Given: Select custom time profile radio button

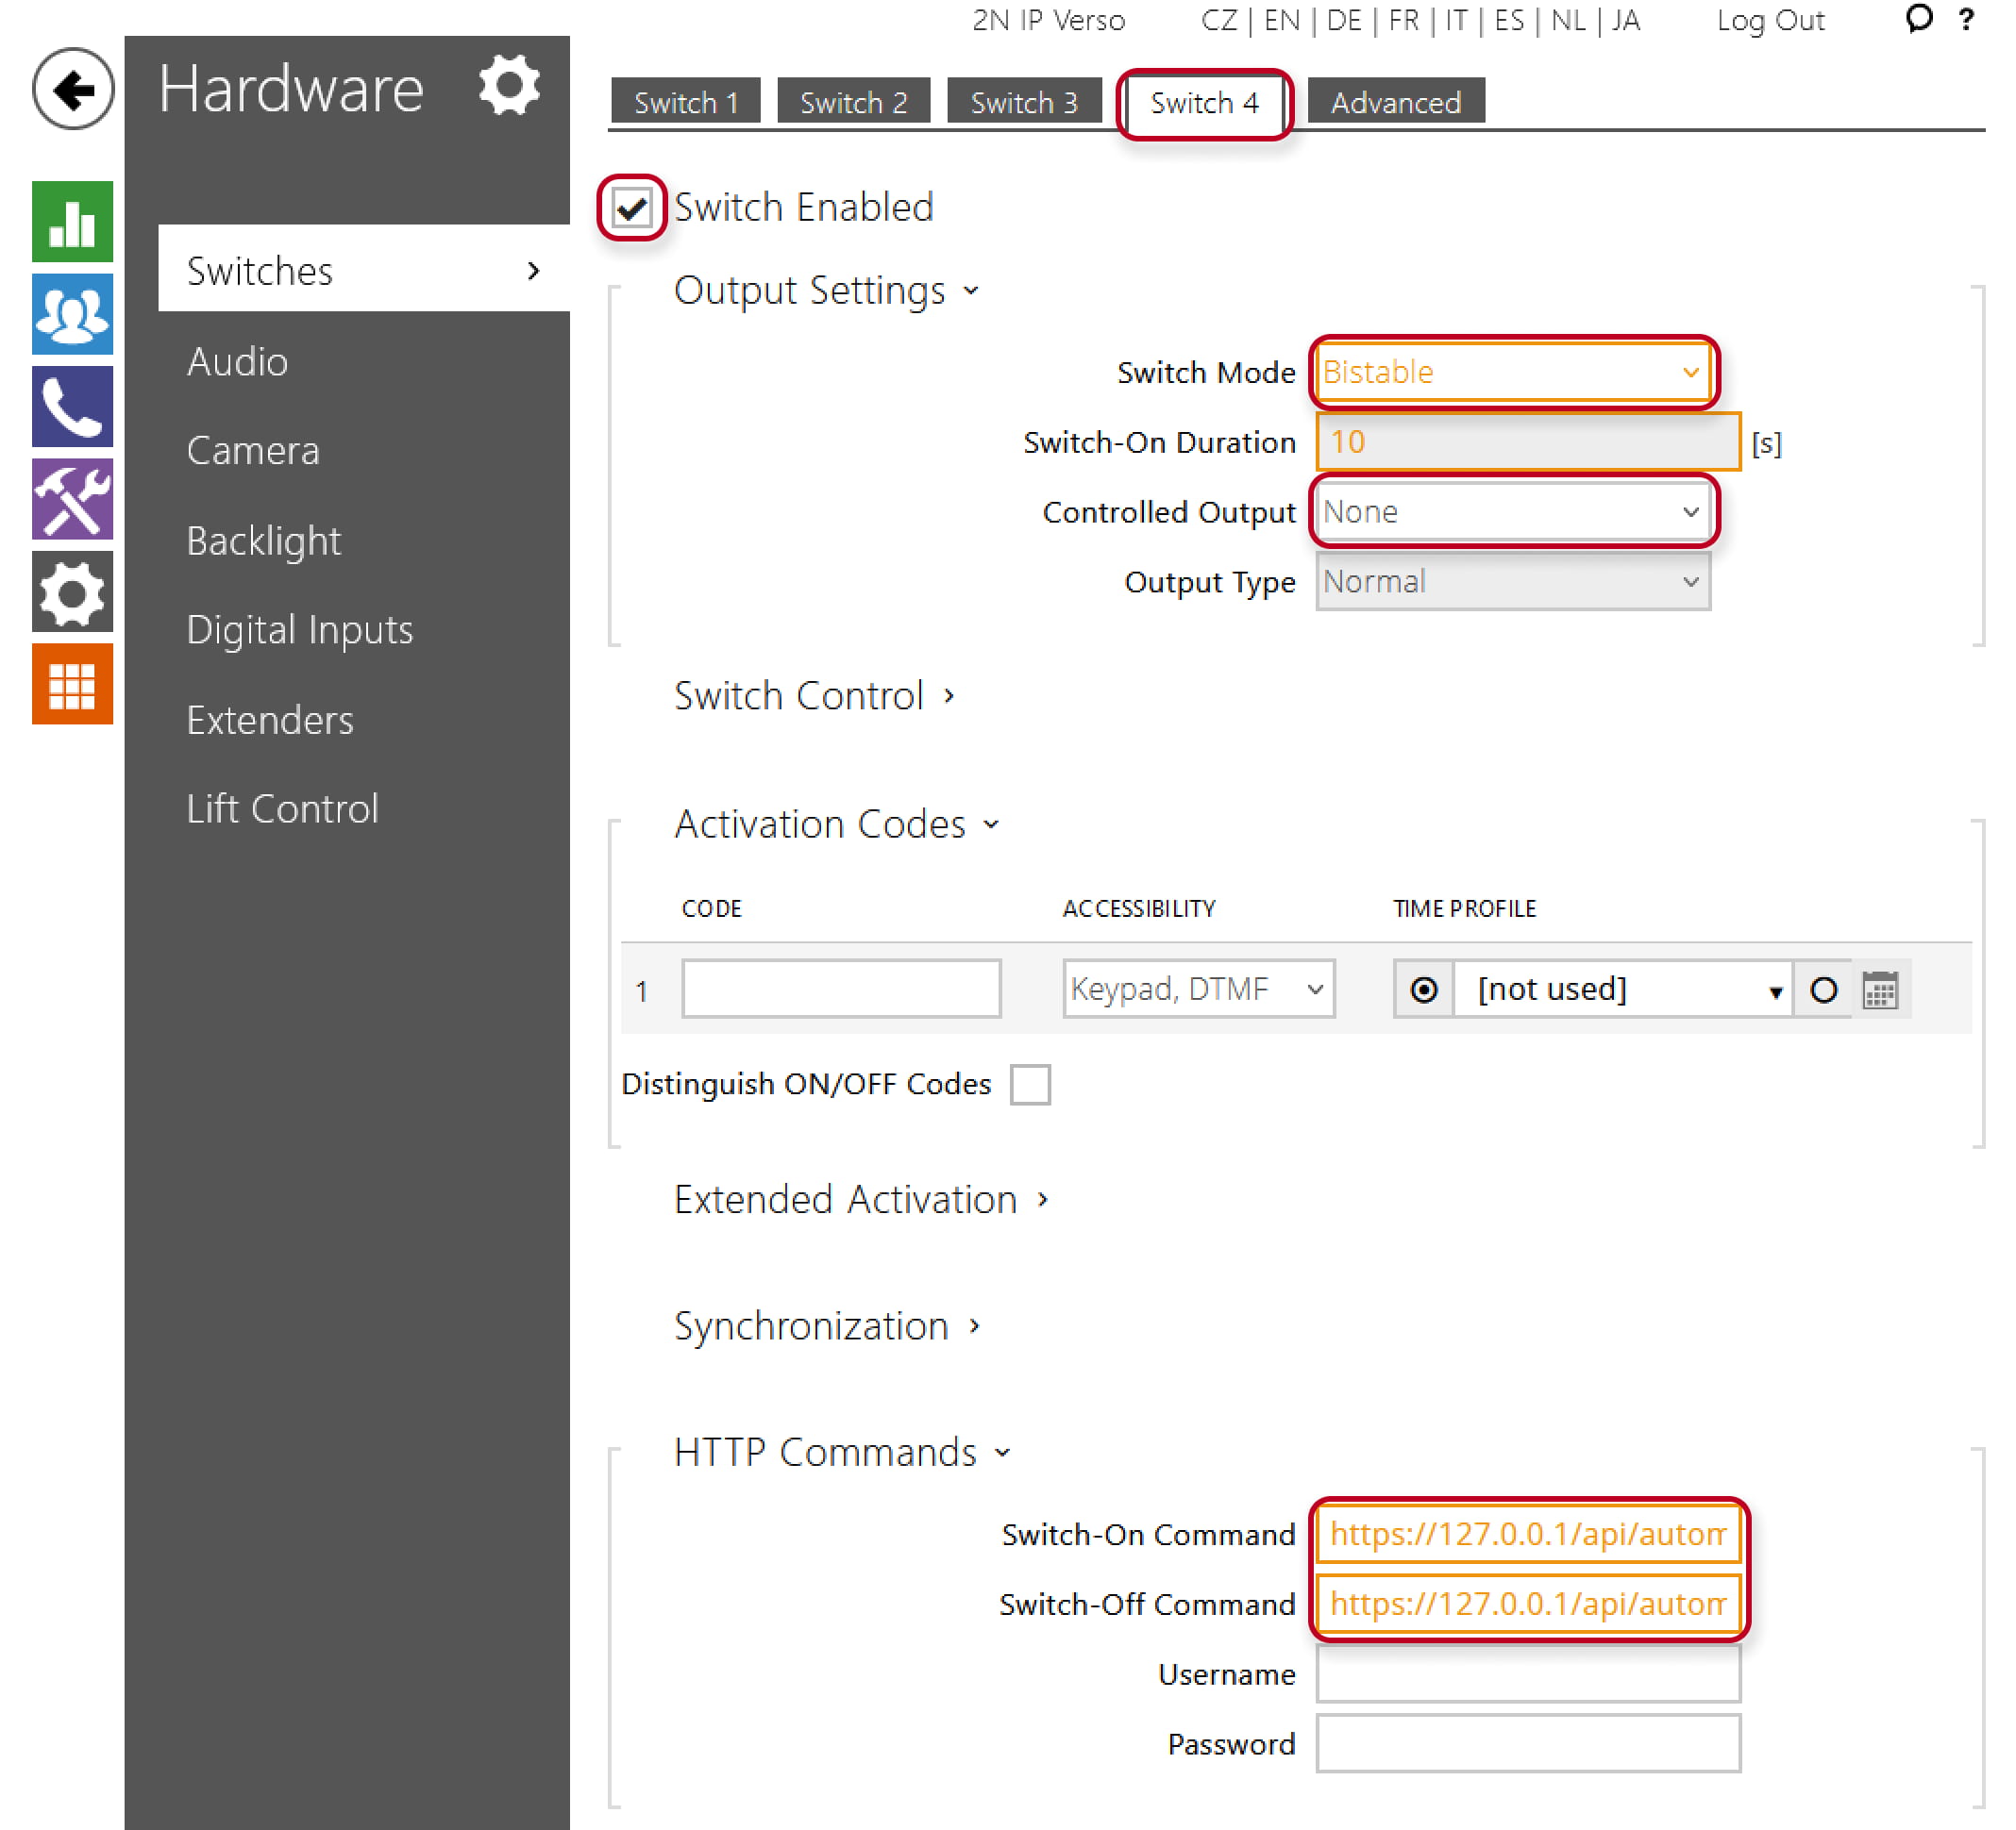Looking at the screenshot, I should tap(1824, 990).
